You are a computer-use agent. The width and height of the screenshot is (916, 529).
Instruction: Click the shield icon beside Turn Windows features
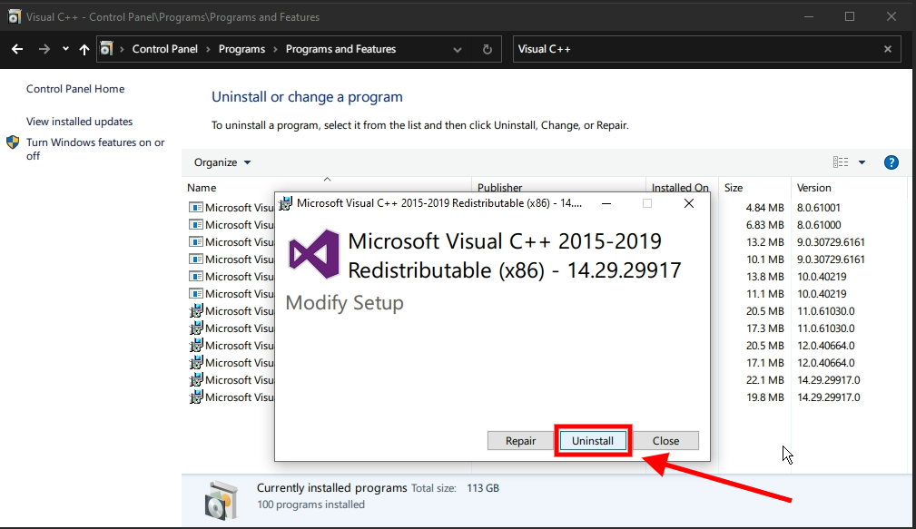click(13, 142)
